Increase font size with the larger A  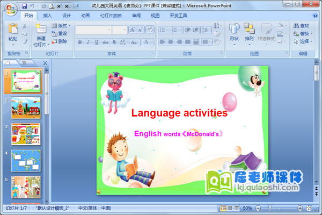pyautogui.click(x=133, y=30)
